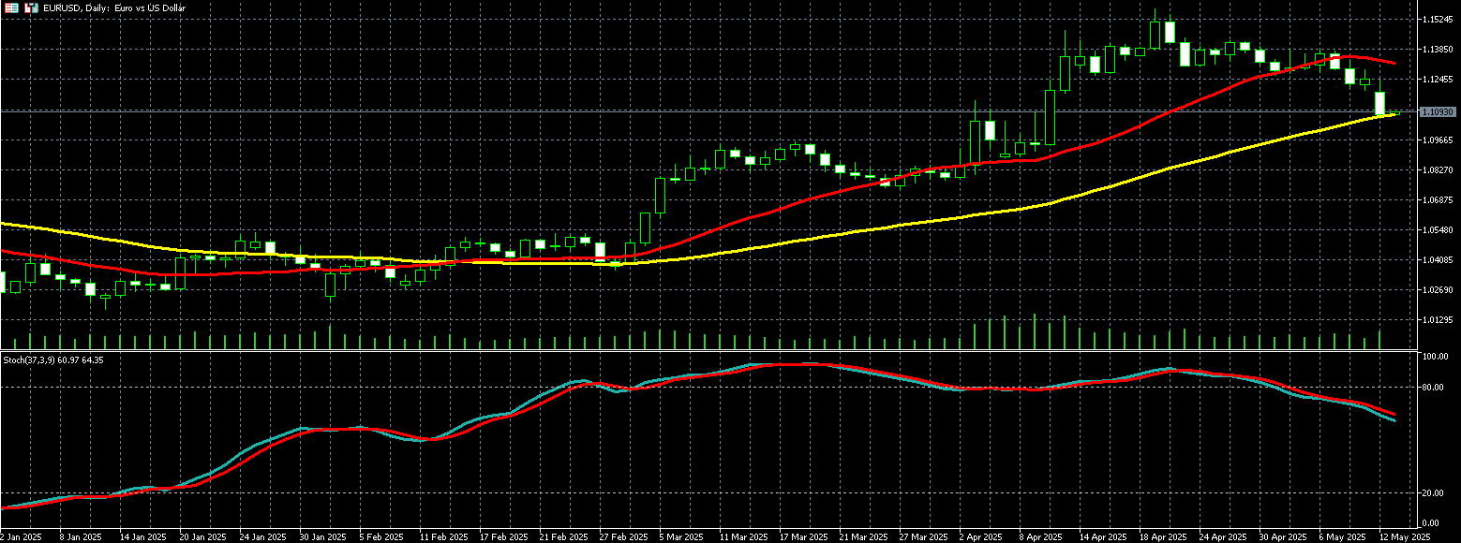
Task: Click the current price label 1.10930
Action: [x=1437, y=111]
